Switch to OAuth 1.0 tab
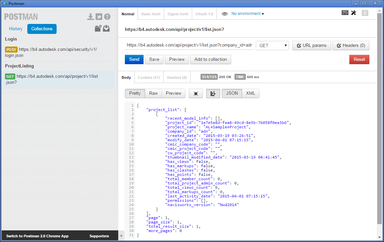This screenshot has height=242, width=384. tap(204, 14)
